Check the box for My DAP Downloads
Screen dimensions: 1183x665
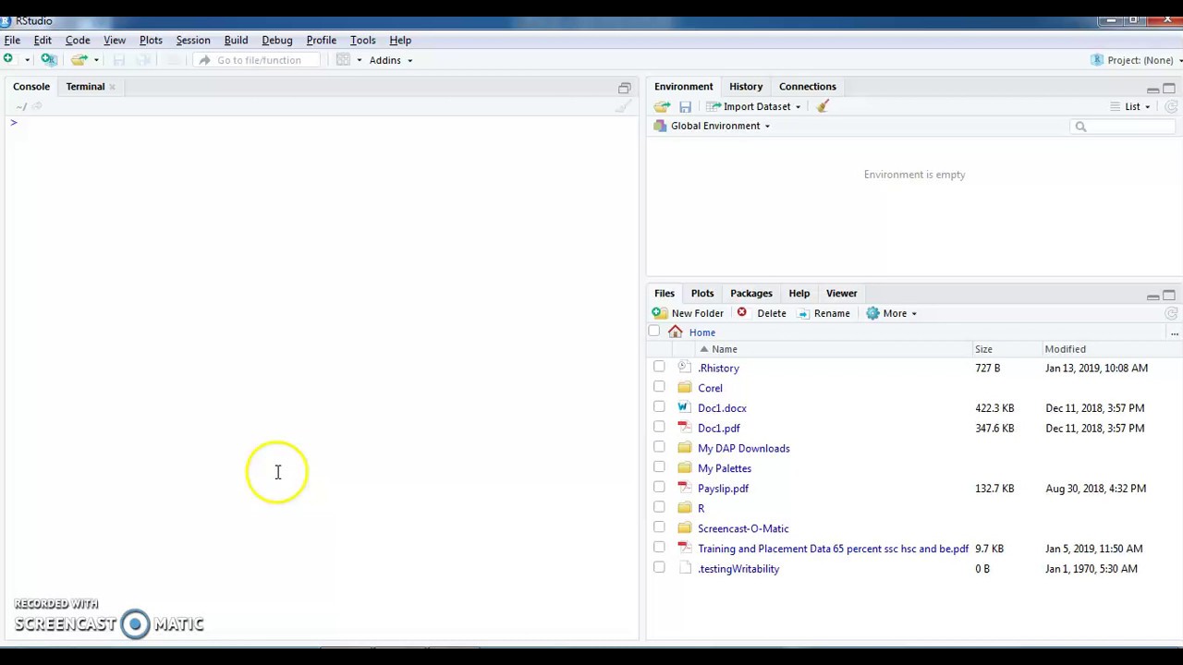[x=659, y=447]
